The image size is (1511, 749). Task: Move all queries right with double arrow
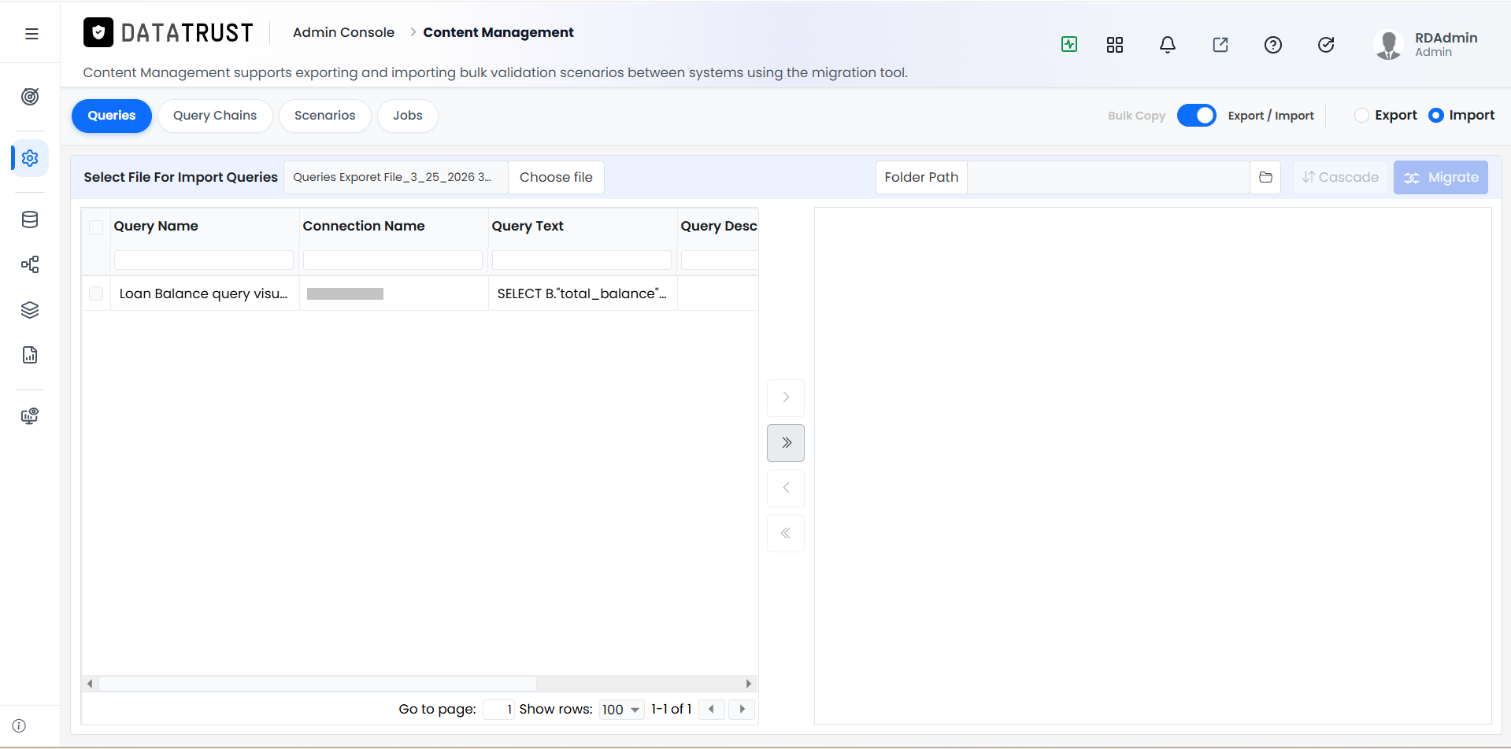click(x=786, y=443)
